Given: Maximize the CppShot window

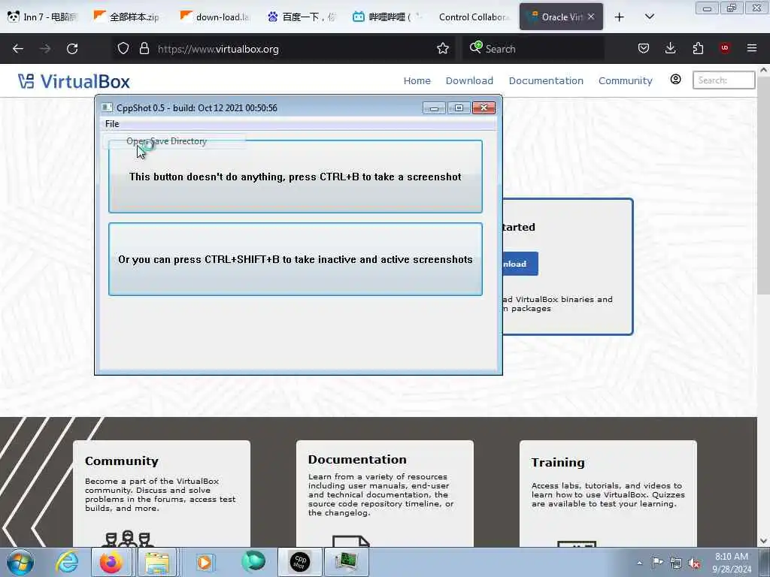Looking at the screenshot, I should (x=459, y=108).
